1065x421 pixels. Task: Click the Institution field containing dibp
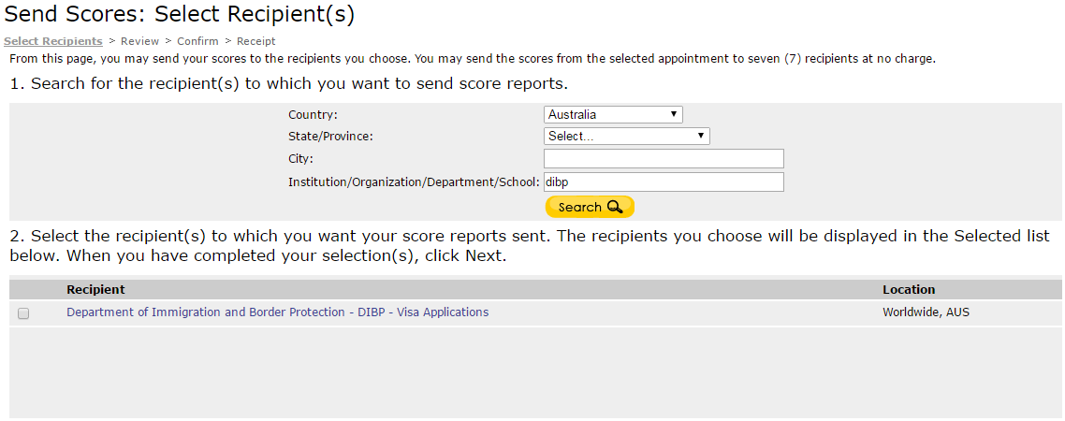tap(664, 182)
